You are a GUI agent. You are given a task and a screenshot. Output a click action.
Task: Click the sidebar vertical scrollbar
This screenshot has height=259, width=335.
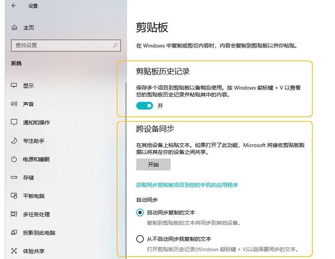point(126,170)
